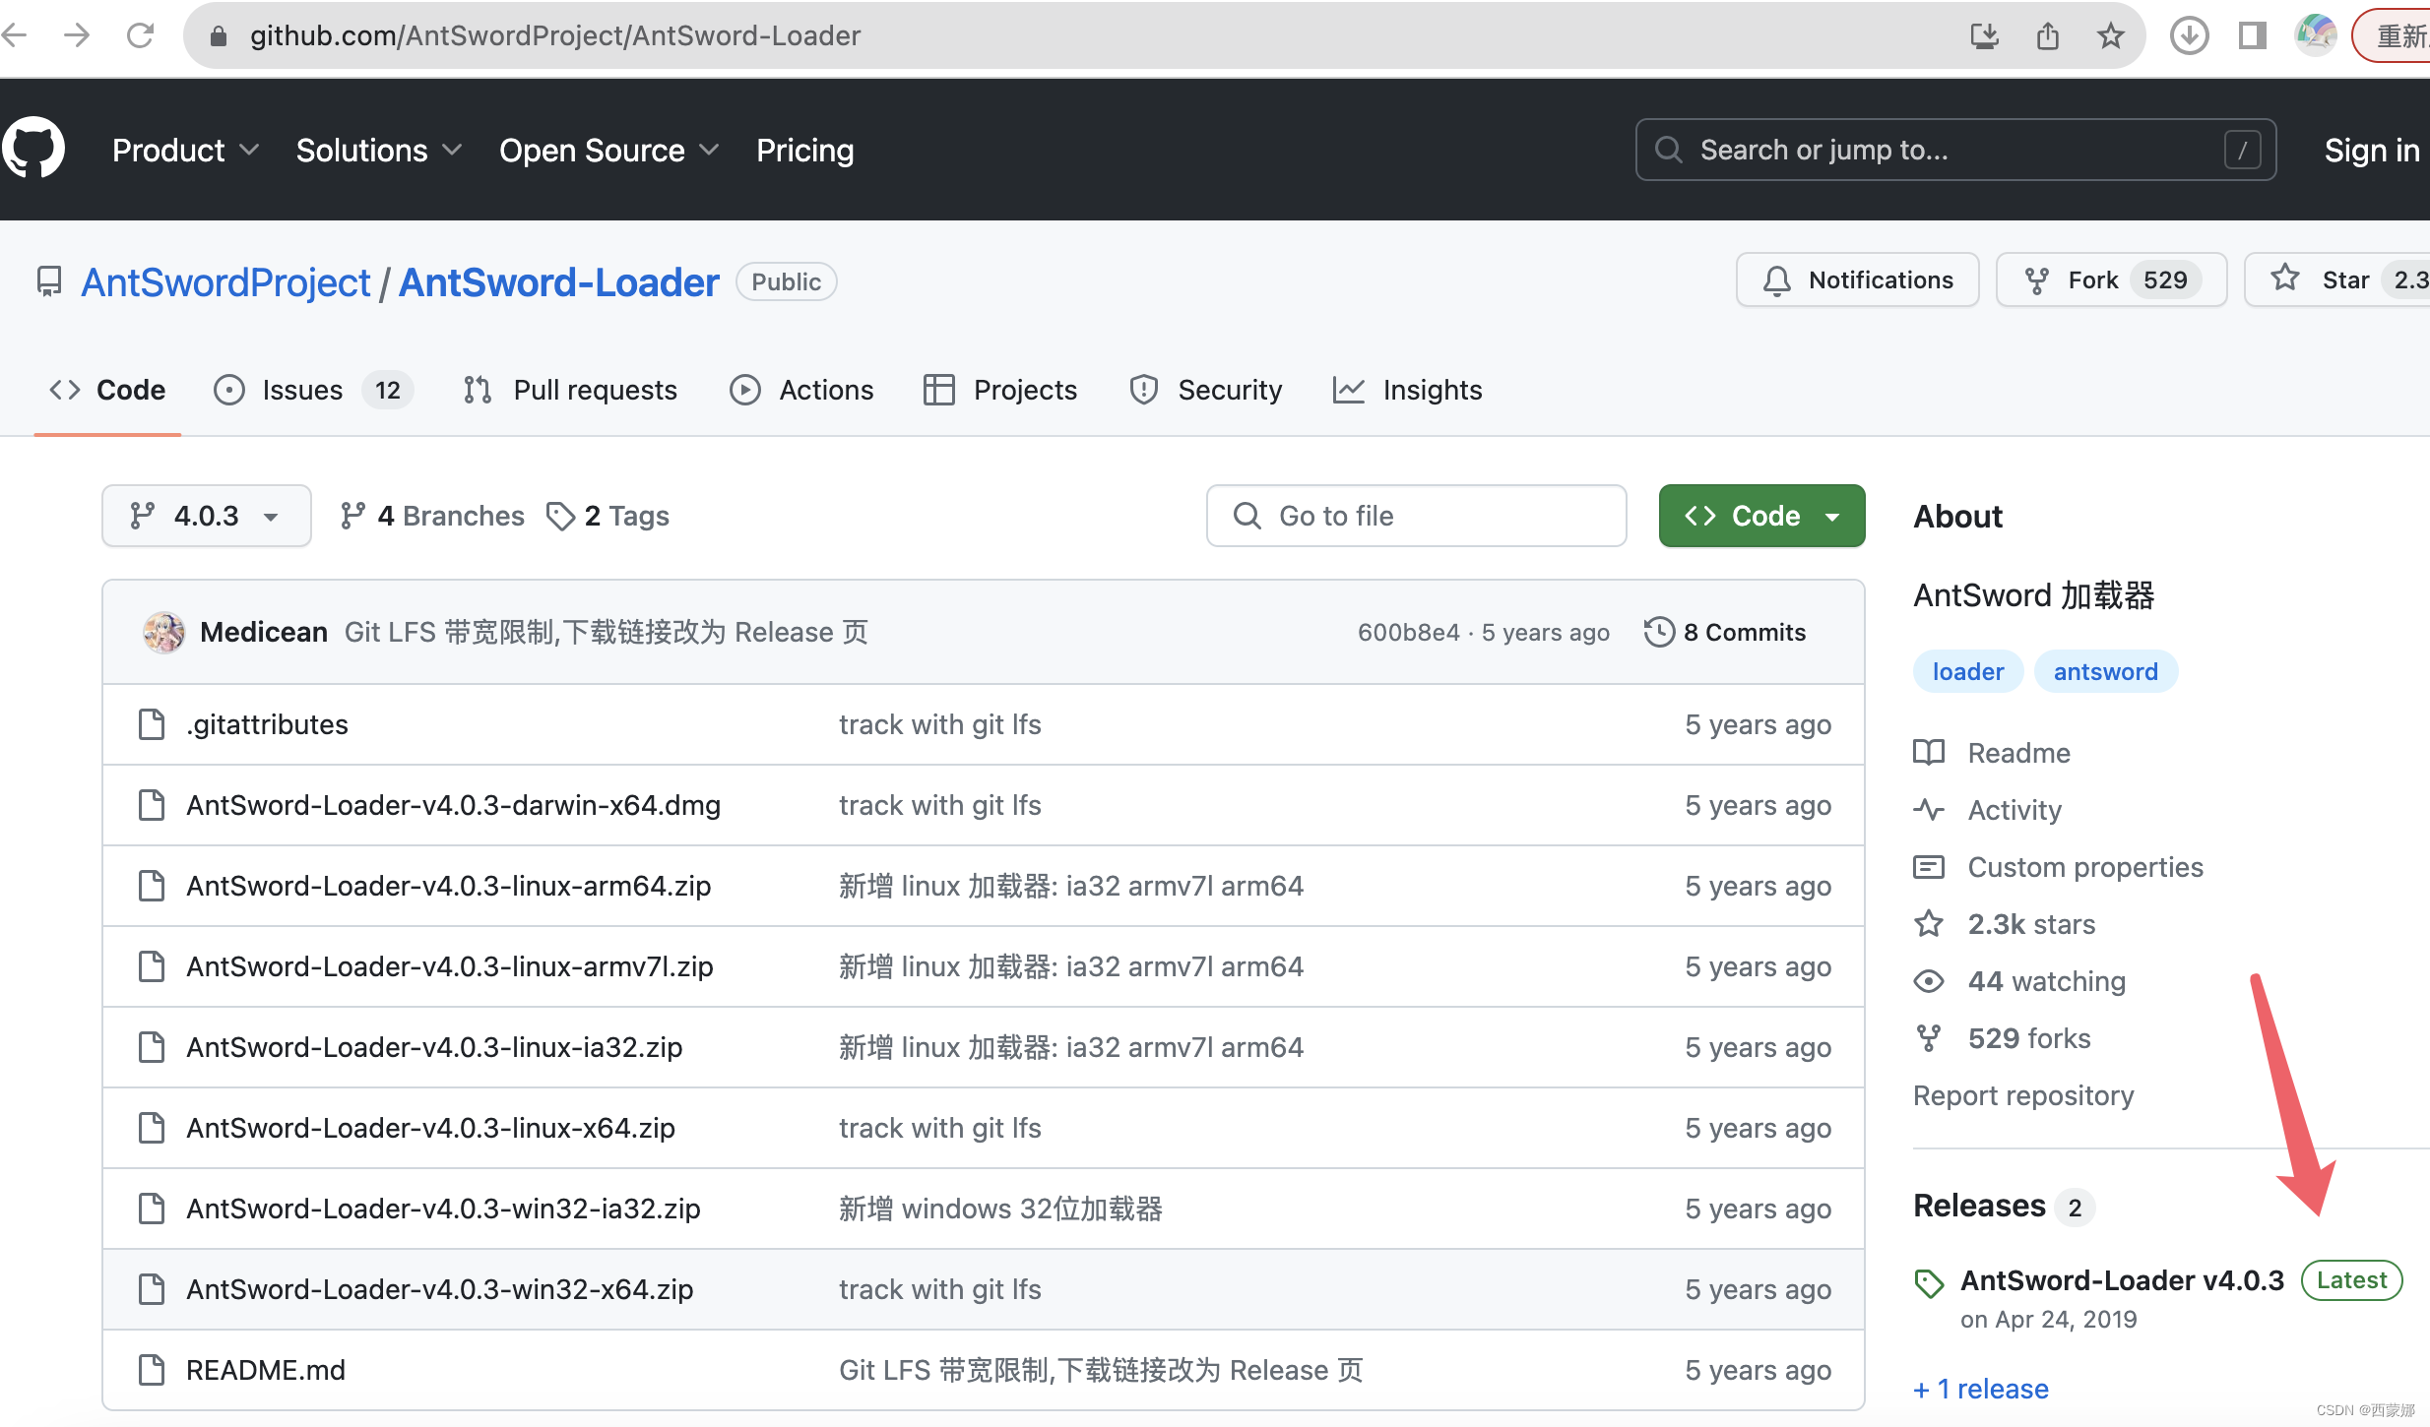This screenshot has height=1427, width=2430.
Task: Click eye icon beside 44 watching
Action: 1929,981
